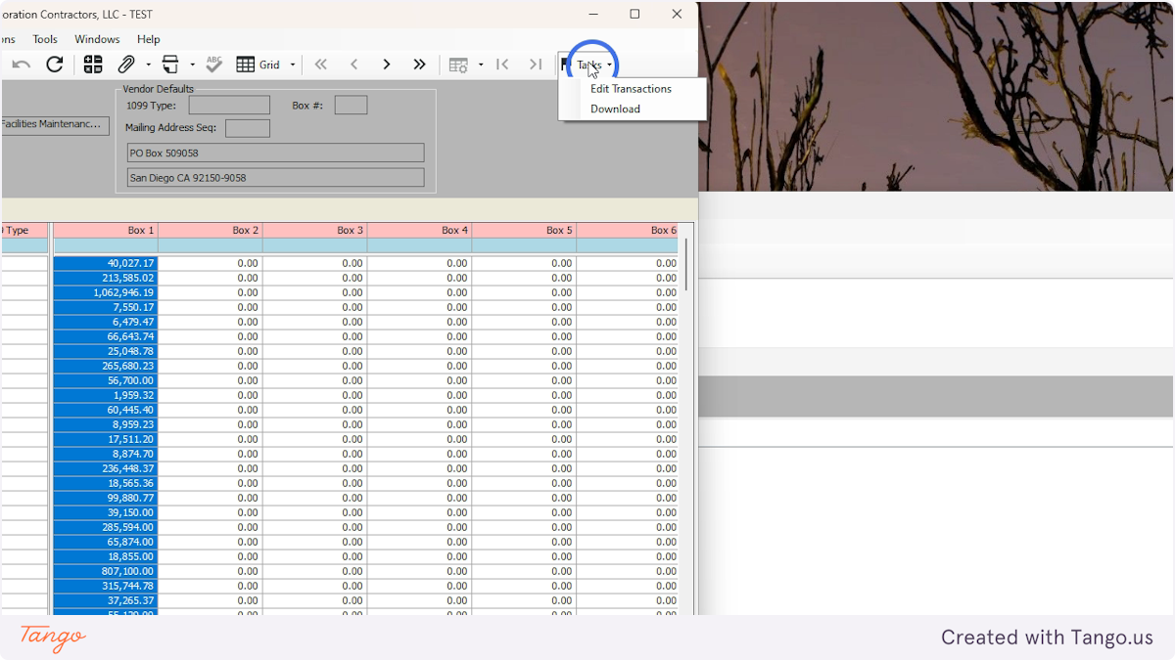Screen dimensions: 1175x660
Task: Run the spell check icon
Action: coord(213,65)
